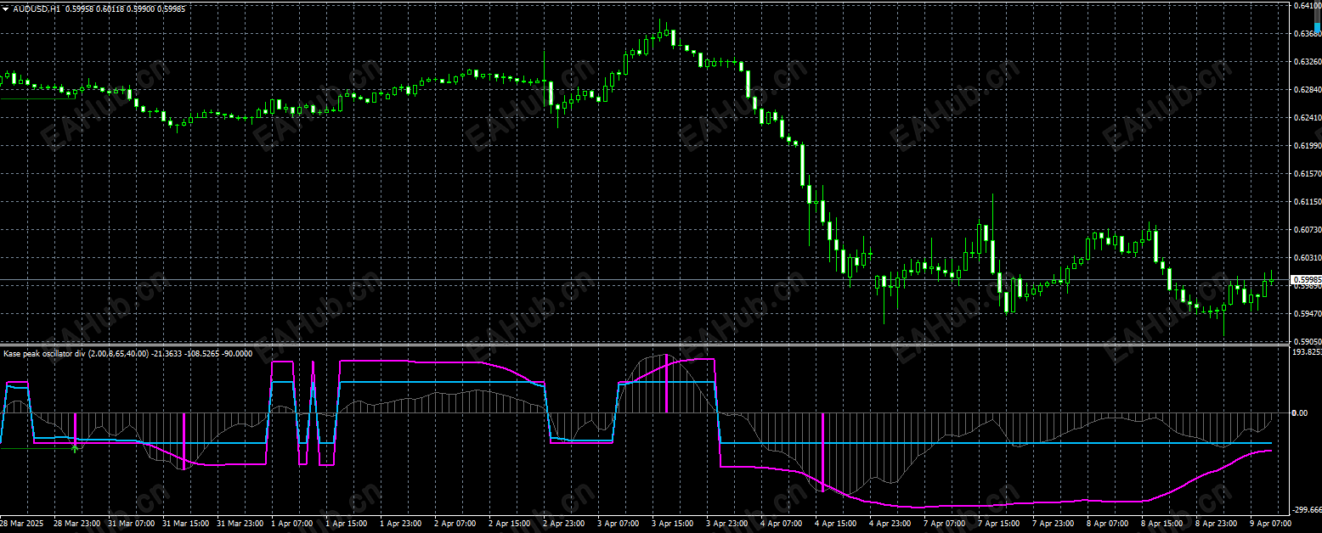1322x533 pixels.
Task: Click the 3 Apr 23:00 time label
Action: coord(727,524)
